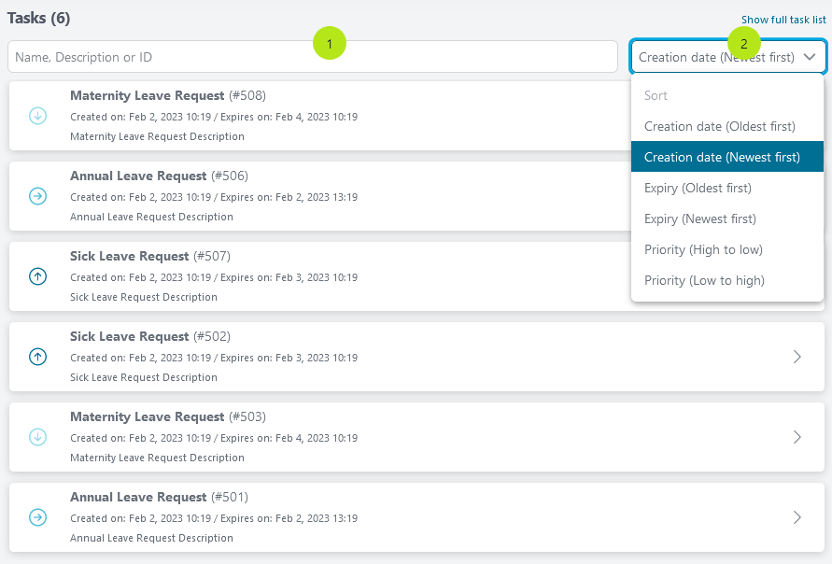Click created/expires date line of task #503
This screenshot has width=832, height=564.
214,438
